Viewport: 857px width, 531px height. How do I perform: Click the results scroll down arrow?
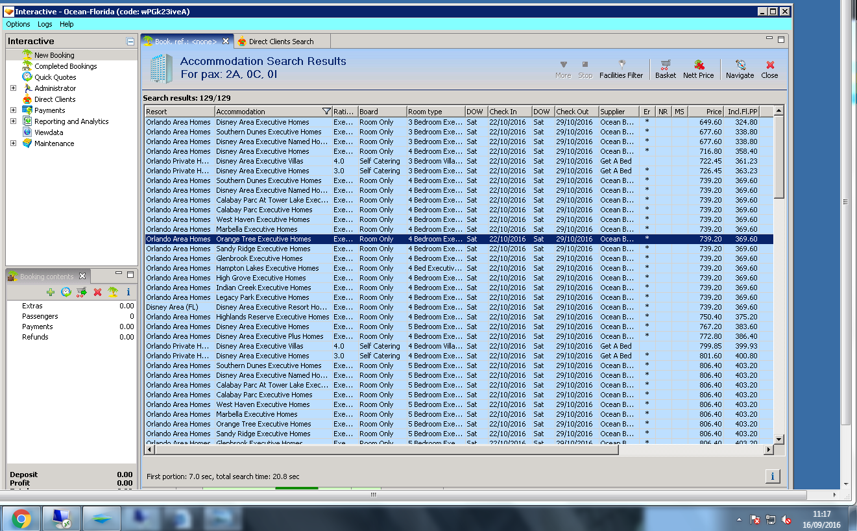pos(779,439)
